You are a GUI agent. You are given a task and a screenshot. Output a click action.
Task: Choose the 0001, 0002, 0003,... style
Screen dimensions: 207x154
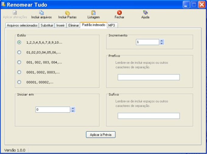pyautogui.click(x=19, y=72)
